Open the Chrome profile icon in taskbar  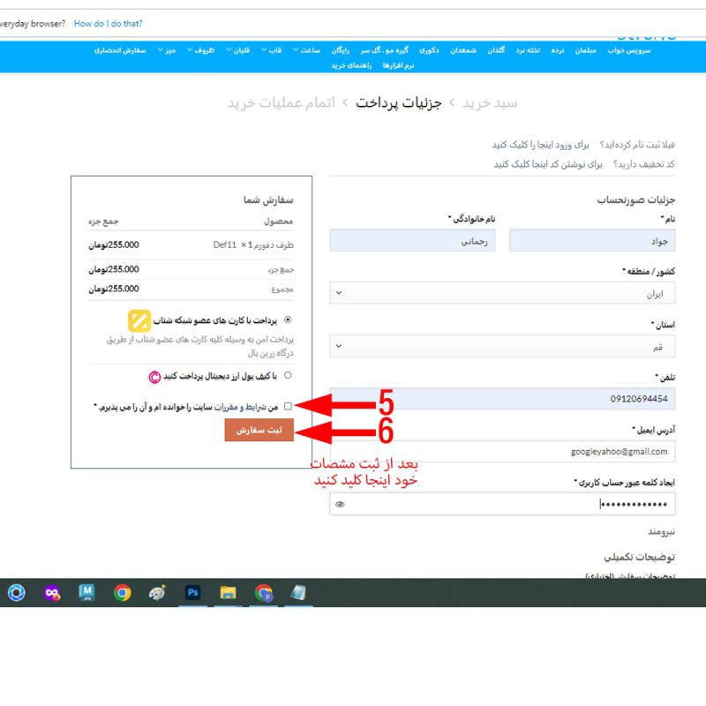click(x=263, y=593)
